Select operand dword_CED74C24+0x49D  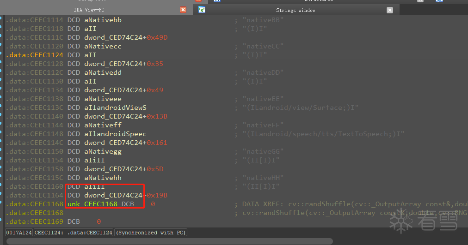126,37
